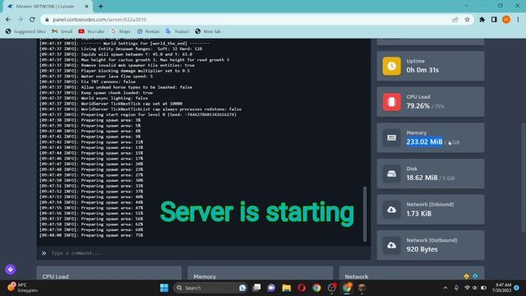This screenshot has height=296, width=526.
Task: Click the console command input field
Action: click(203, 253)
